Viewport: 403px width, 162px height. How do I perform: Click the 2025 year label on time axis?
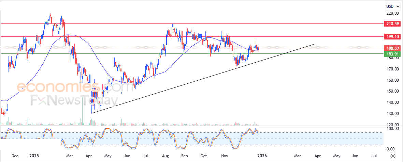[34, 156]
